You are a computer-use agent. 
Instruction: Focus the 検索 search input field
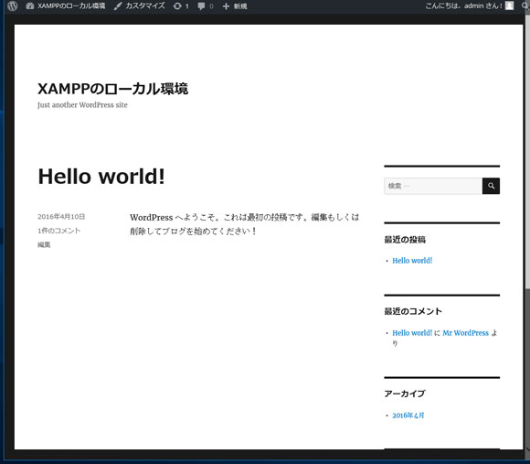pos(433,186)
